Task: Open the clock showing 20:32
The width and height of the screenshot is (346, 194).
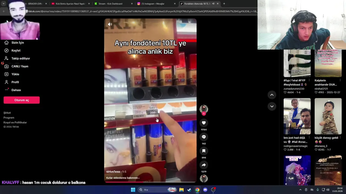Action: [338, 190]
